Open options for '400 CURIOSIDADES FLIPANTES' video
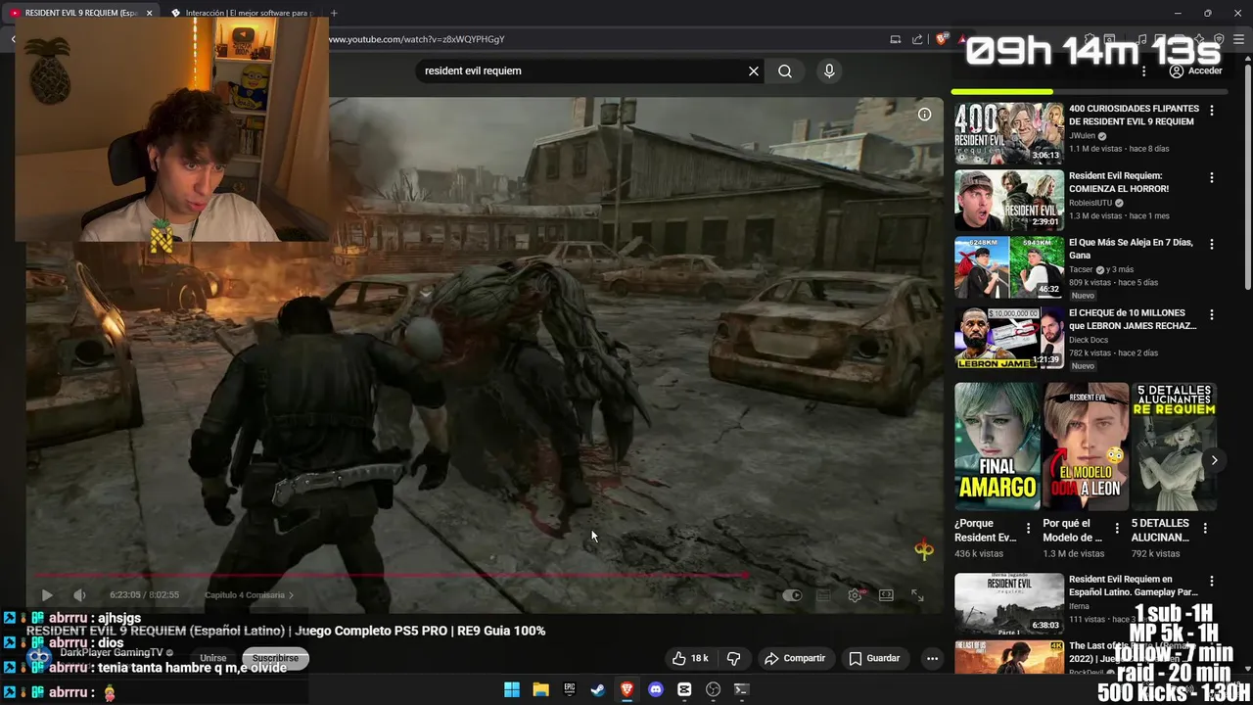The width and height of the screenshot is (1253, 705). 1212,111
